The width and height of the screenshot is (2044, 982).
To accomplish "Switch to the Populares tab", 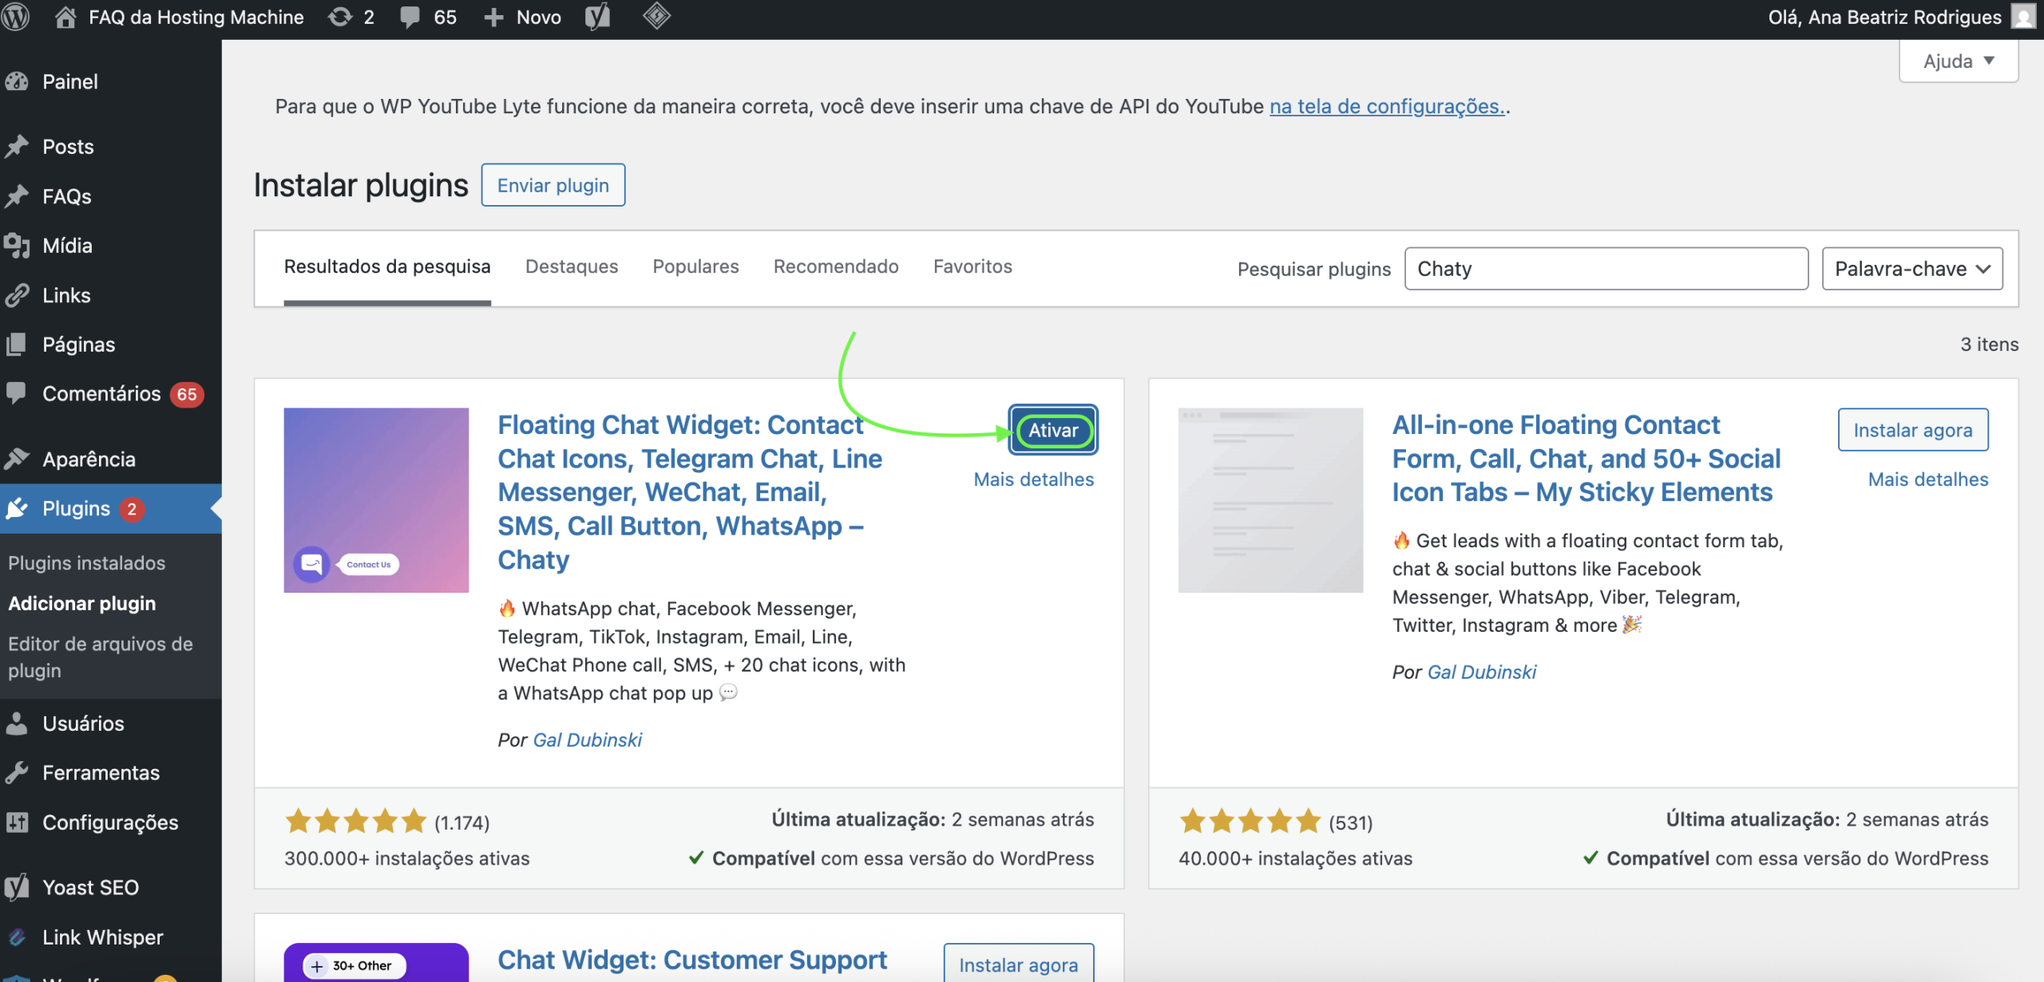I will pyautogui.click(x=695, y=266).
